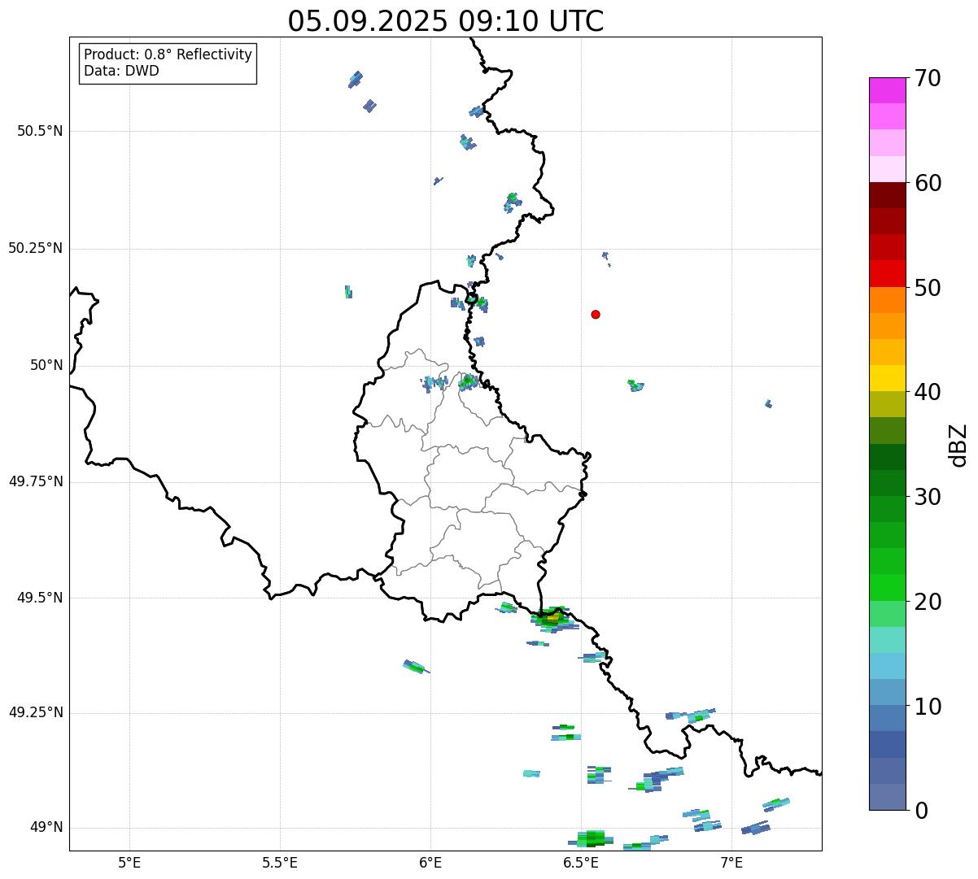
Task: Click the 49.25°N latitude label
Action: 35,712
